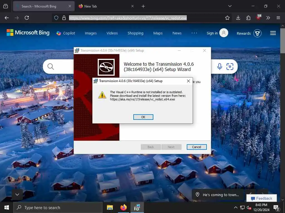
Task: Go to Bing Shopping
Action: point(136,33)
